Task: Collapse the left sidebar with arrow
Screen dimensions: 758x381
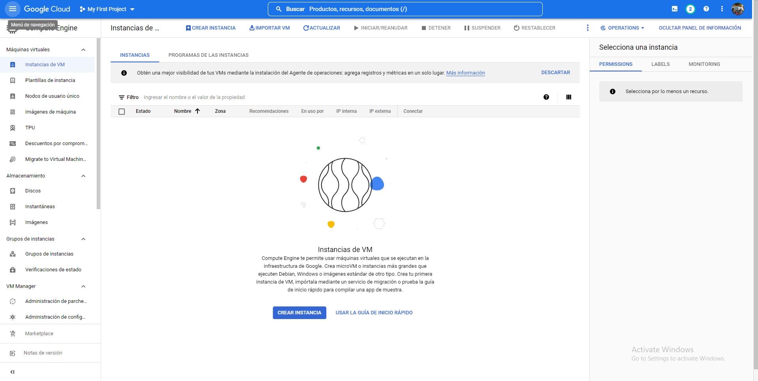Action: click(12, 372)
